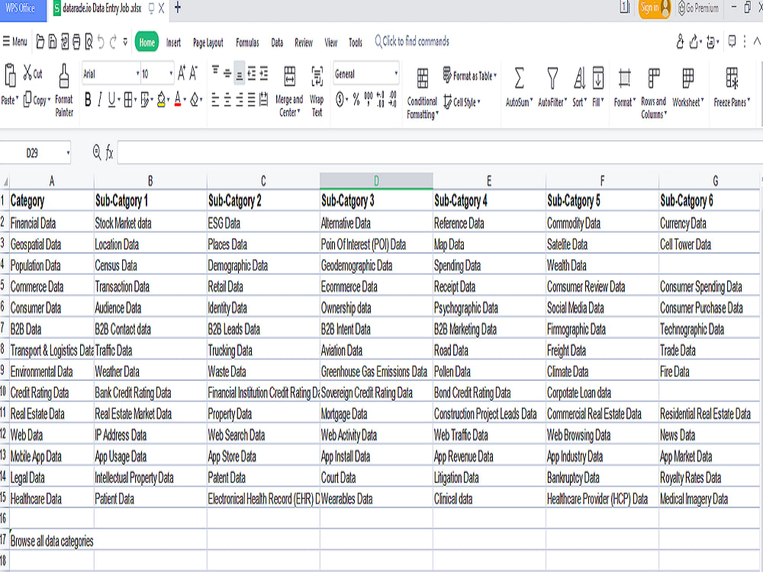Switch to the Page Layout tab

point(208,42)
